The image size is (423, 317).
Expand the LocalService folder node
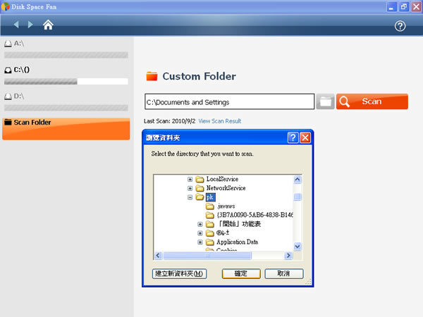tap(190, 179)
